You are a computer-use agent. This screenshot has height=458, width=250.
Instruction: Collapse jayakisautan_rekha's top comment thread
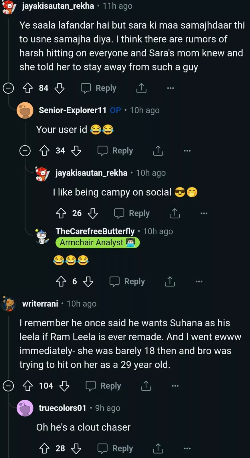8,88
